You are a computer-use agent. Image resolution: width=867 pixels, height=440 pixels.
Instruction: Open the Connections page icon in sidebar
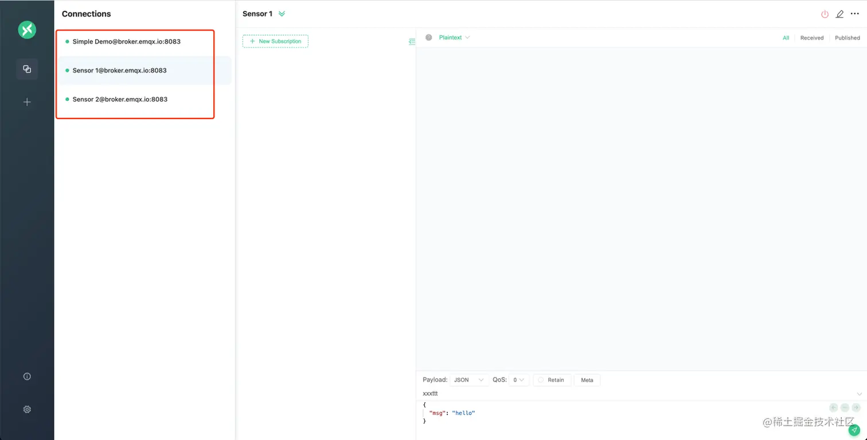point(27,69)
